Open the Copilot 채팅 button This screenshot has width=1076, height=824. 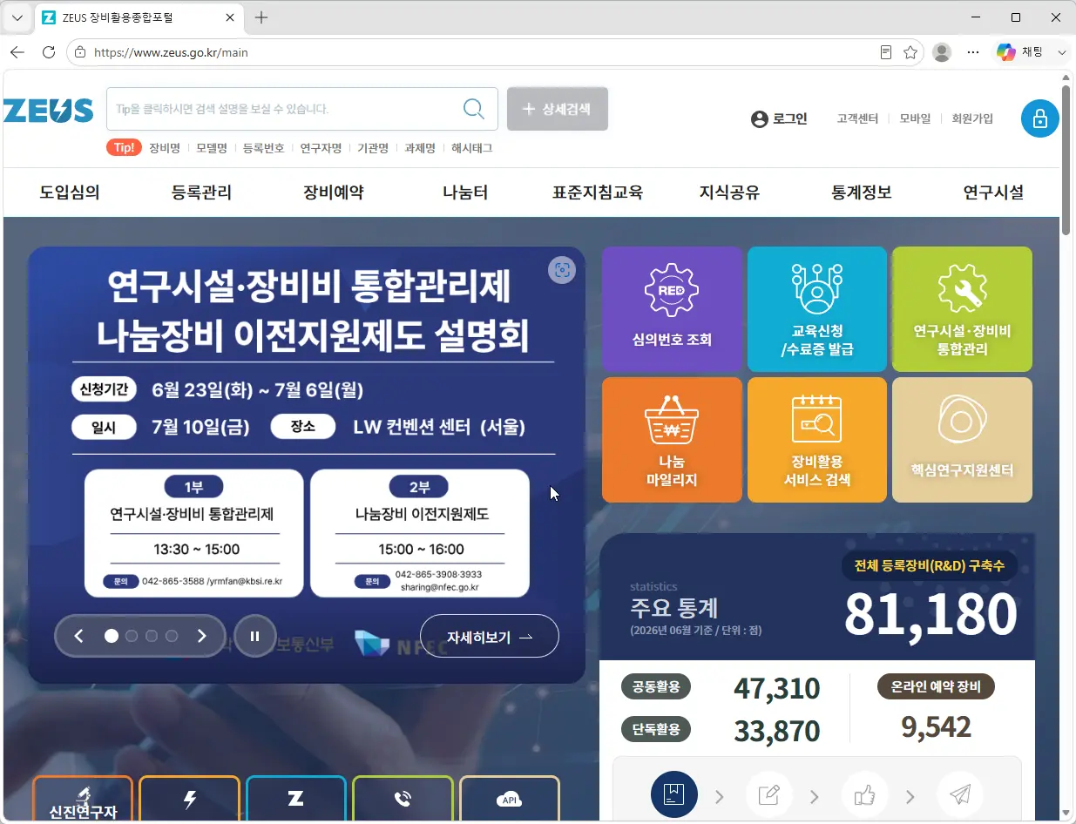(1032, 52)
